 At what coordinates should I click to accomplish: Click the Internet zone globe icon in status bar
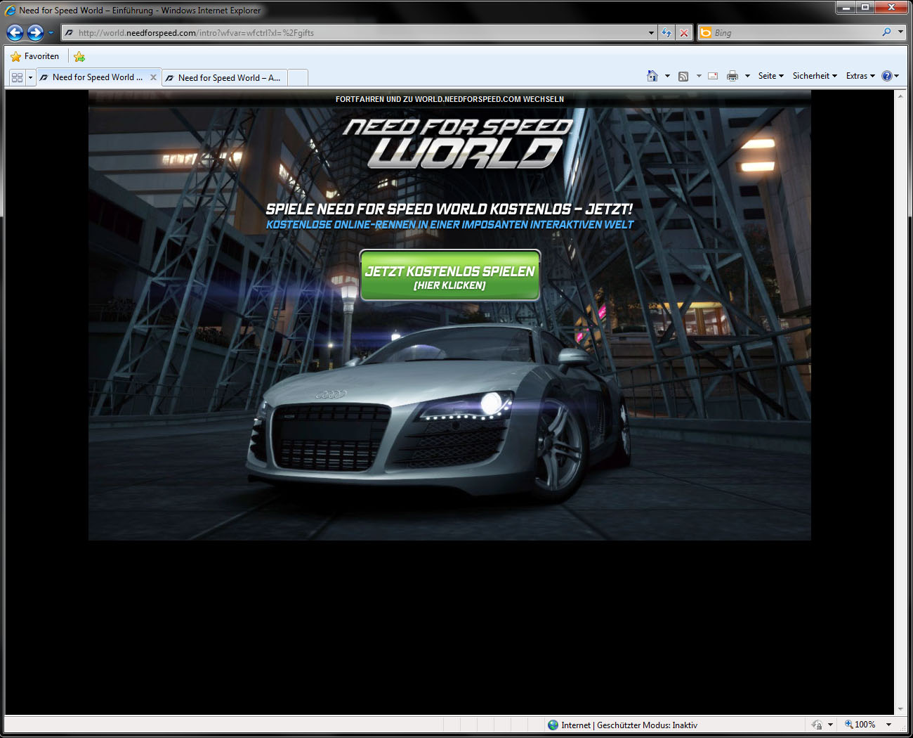pyautogui.click(x=553, y=725)
